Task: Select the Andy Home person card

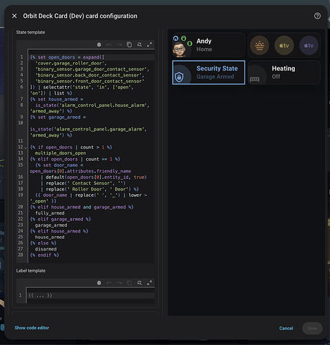Action: click(208, 46)
